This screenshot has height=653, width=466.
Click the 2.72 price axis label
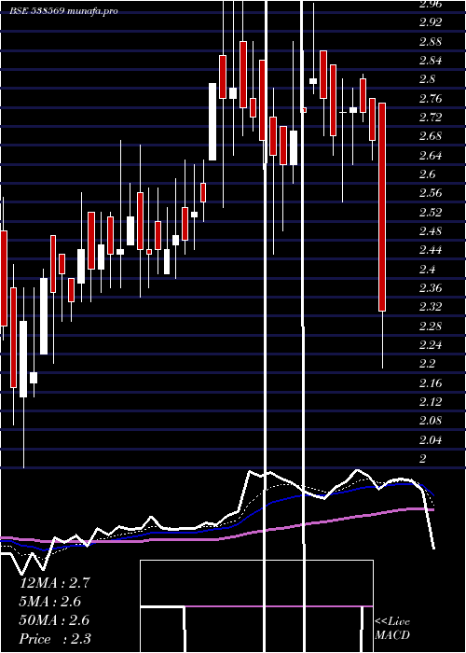coord(431,118)
